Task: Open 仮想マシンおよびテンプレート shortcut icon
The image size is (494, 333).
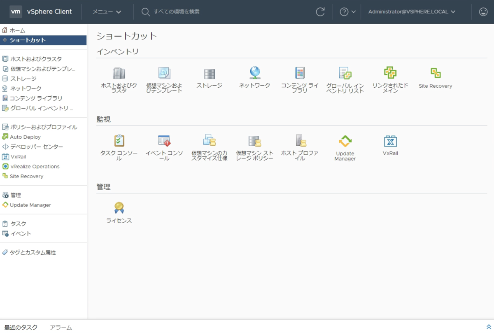Action: point(164,73)
